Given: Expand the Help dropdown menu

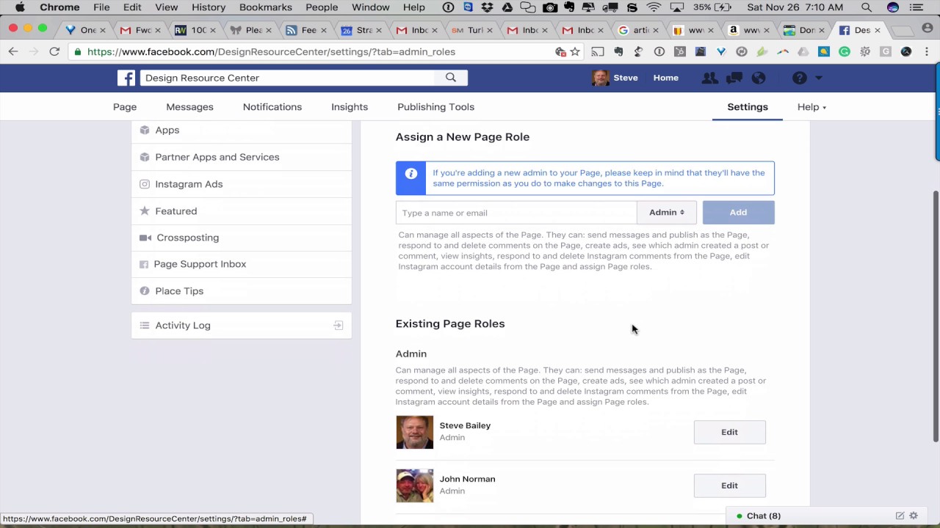Looking at the screenshot, I should [811, 107].
